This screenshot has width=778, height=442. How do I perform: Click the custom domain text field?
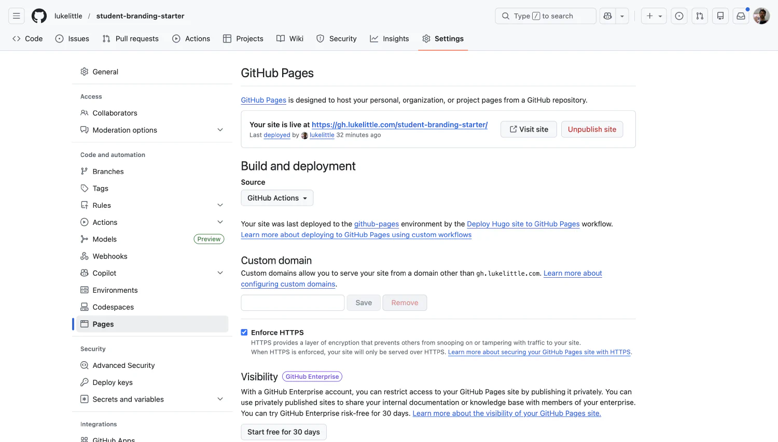point(293,303)
